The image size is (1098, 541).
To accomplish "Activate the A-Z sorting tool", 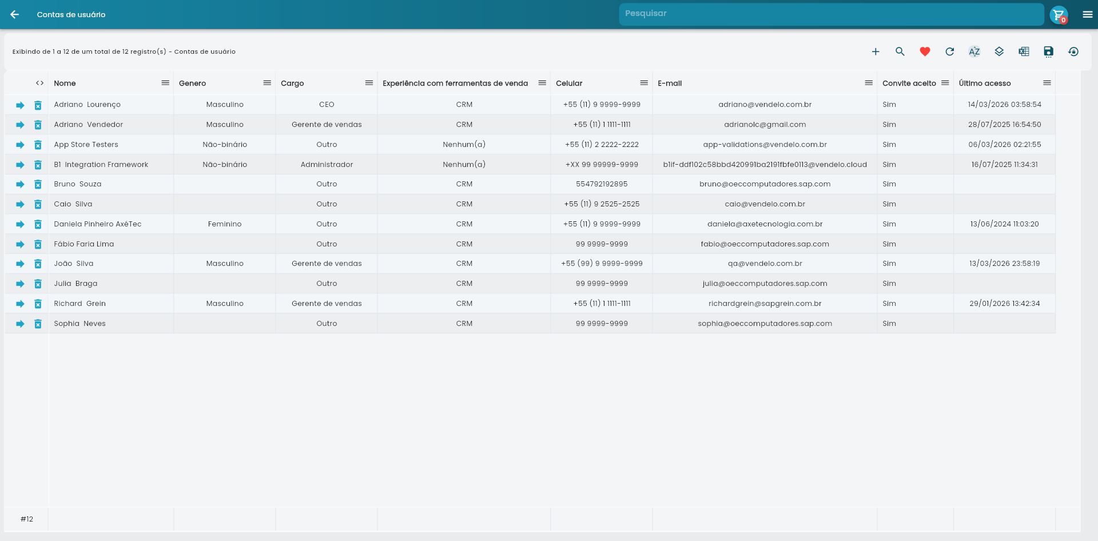I will [974, 51].
